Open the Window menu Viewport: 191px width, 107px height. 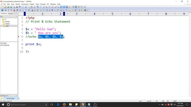[x=53, y=4]
